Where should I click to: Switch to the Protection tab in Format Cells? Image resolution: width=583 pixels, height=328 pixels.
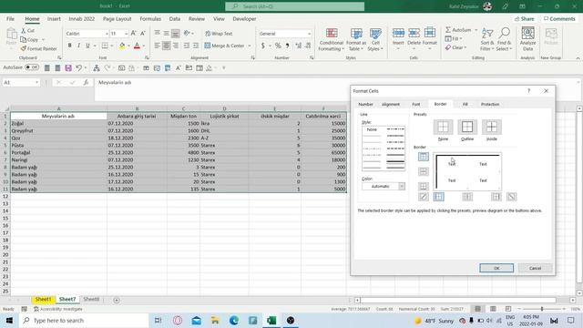tap(490, 105)
